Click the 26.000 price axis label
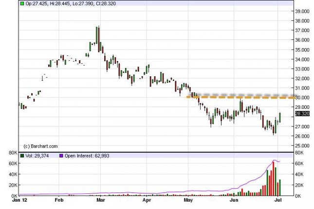The image size is (314, 209). (x=302, y=136)
